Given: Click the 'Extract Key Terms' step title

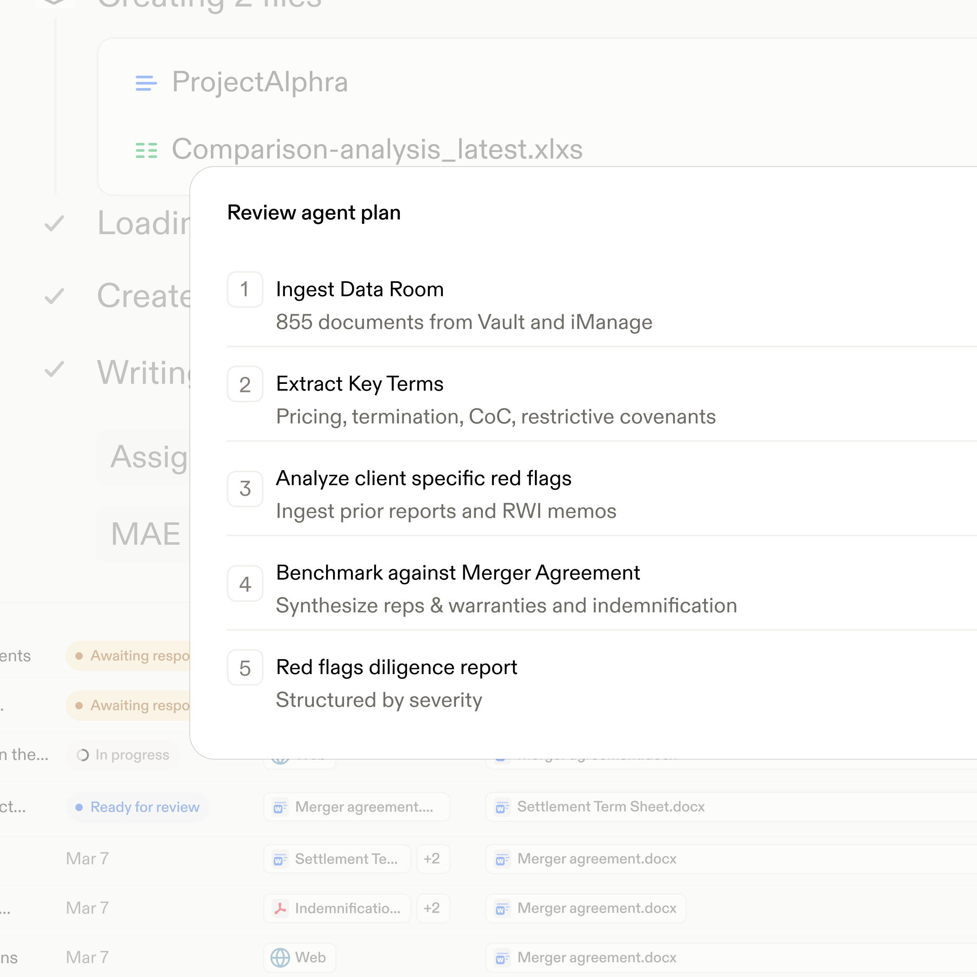Looking at the screenshot, I should 360,384.
